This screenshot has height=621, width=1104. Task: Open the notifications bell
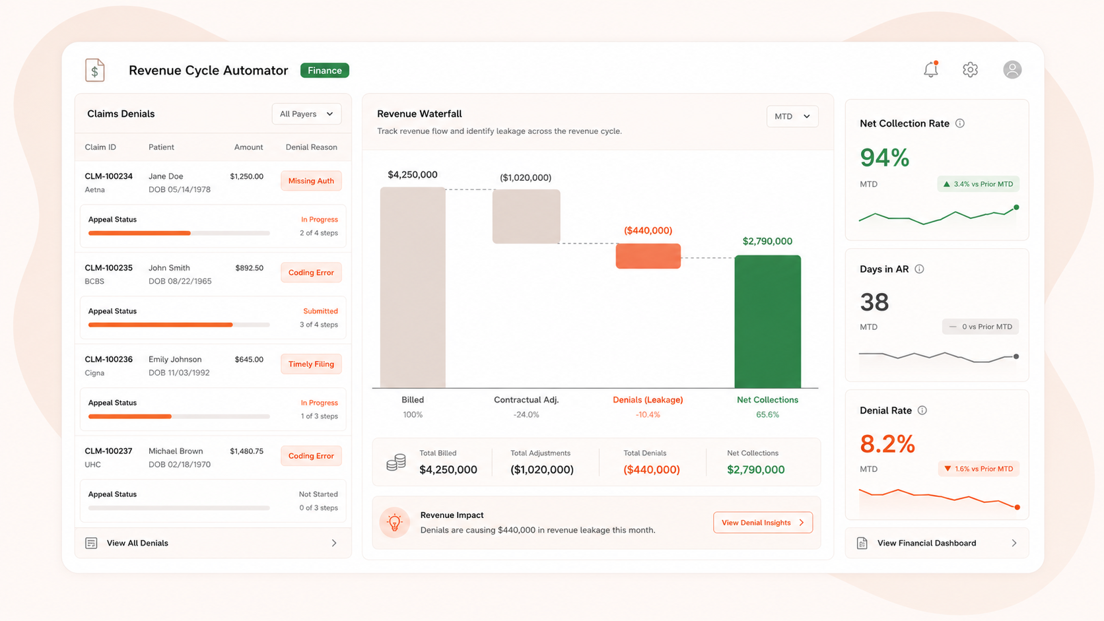[x=930, y=69]
